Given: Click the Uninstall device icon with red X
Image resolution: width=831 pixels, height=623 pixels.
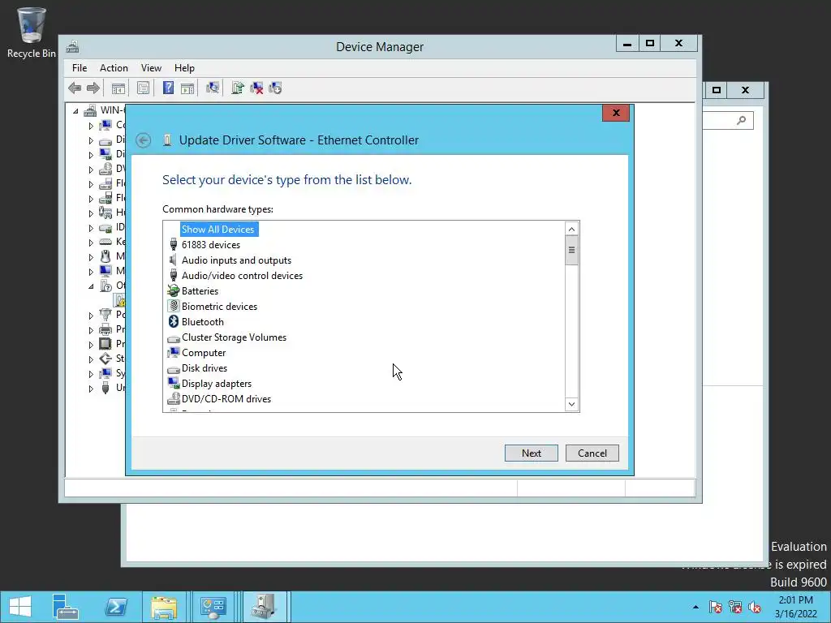Looking at the screenshot, I should (256, 88).
